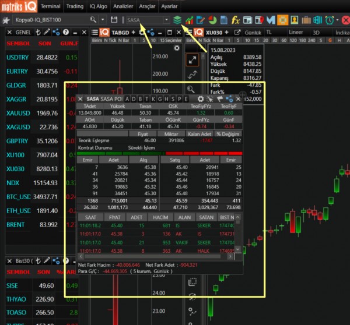
Task: Click the favorites star icon in toolbar
Action: tap(6, 20)
